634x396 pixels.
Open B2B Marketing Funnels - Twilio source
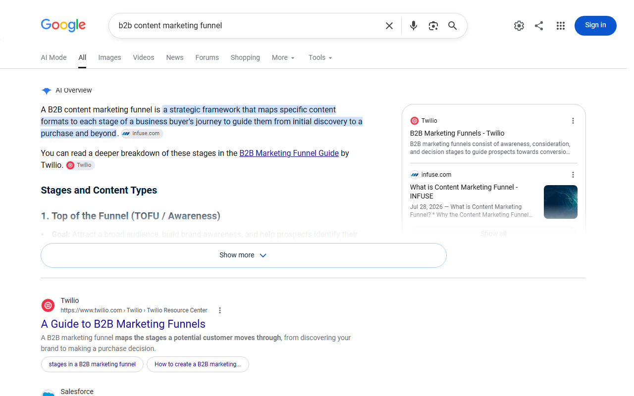pos(457,133)
